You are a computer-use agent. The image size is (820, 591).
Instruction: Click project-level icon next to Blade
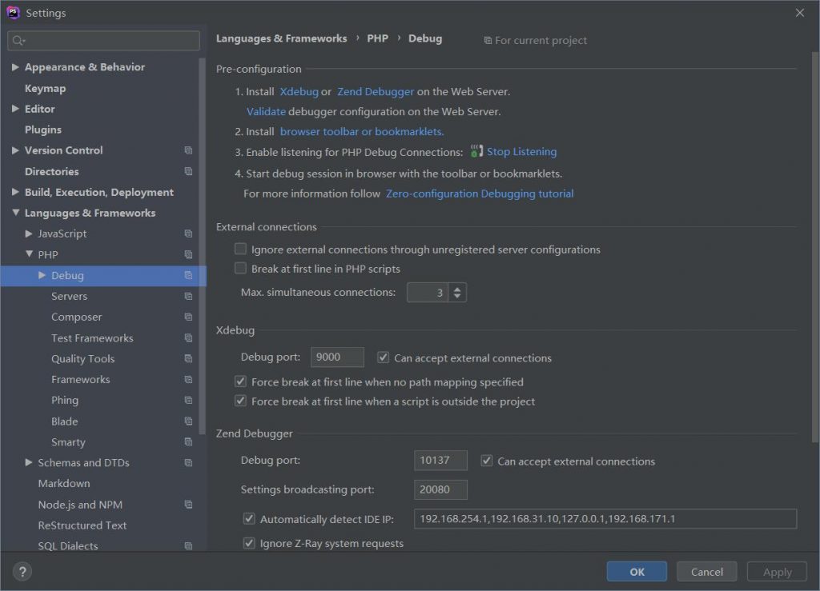pyautogui.click(x=188, y=421)
